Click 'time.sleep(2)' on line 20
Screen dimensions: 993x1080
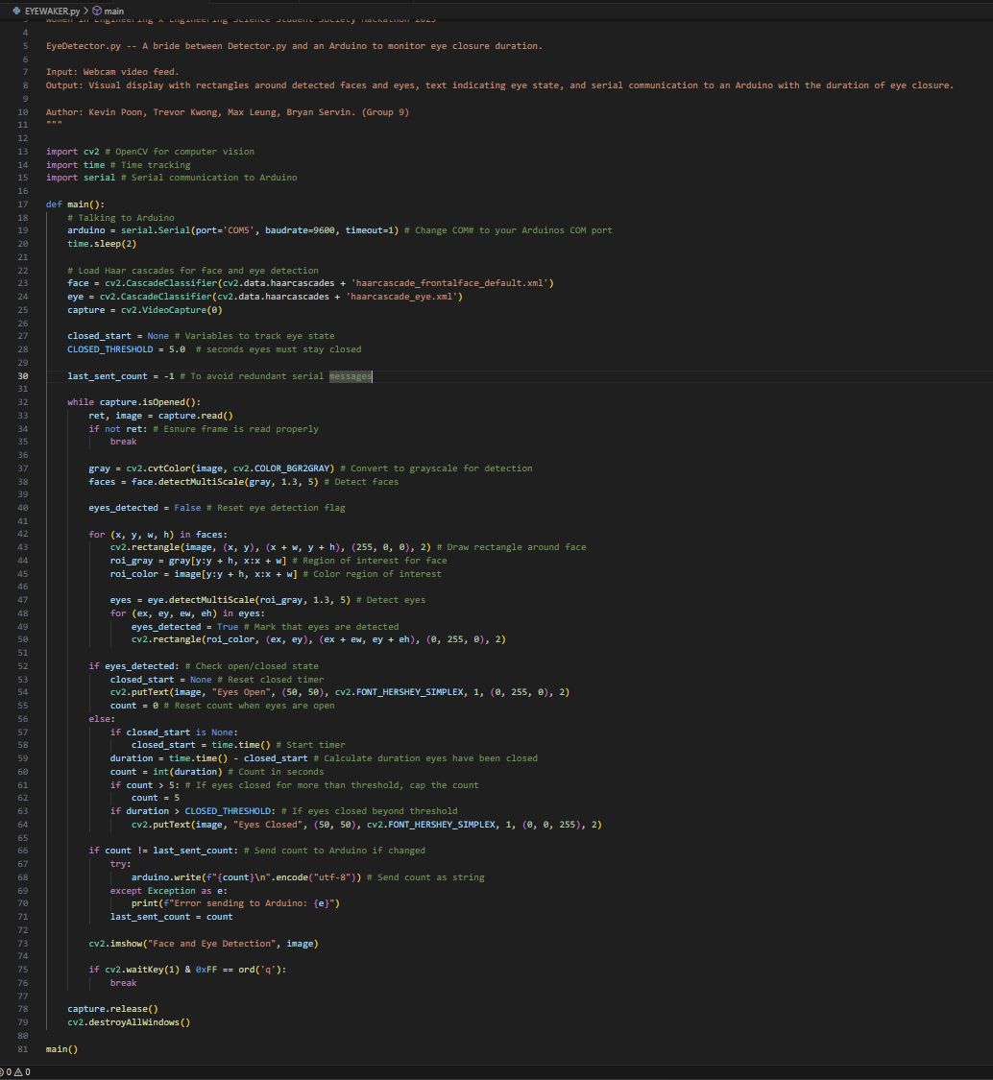coord(102,244)
